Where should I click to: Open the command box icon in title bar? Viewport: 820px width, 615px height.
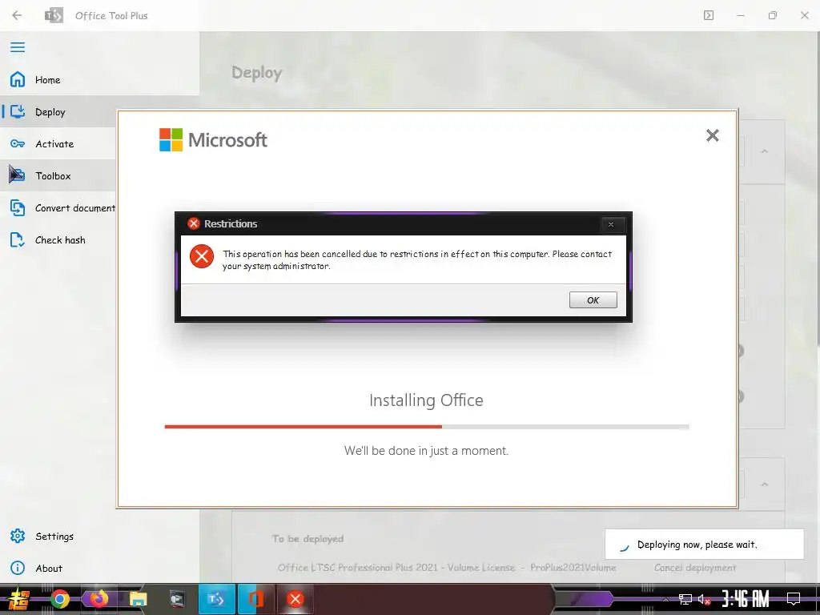(709, 15)
